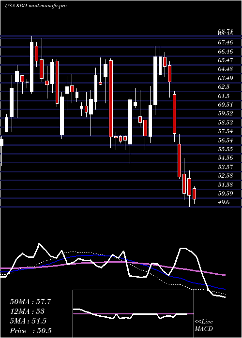Viewport: 242px width, 338px height.
Task: Click the 51.58 price axis label
Action: (x=225, y=185)
